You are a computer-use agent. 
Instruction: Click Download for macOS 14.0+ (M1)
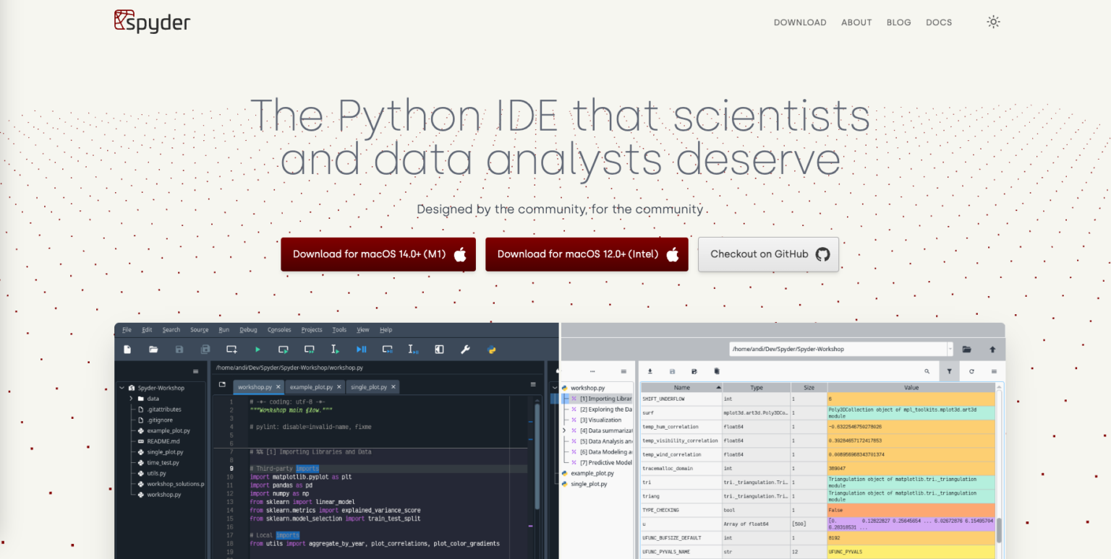pos(378,254)
